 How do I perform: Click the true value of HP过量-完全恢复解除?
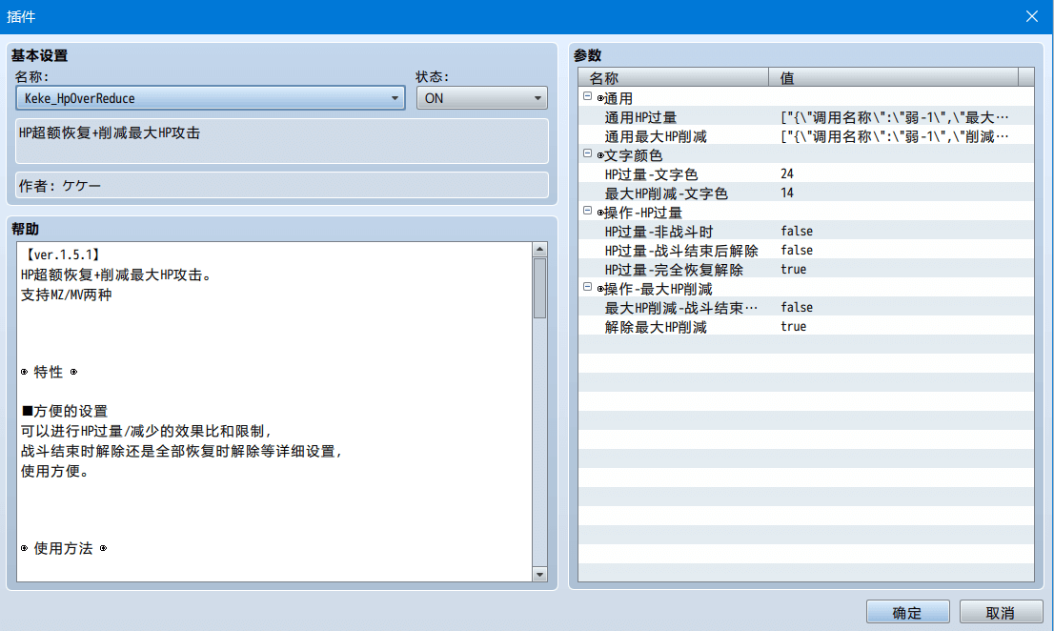(793, 269)
